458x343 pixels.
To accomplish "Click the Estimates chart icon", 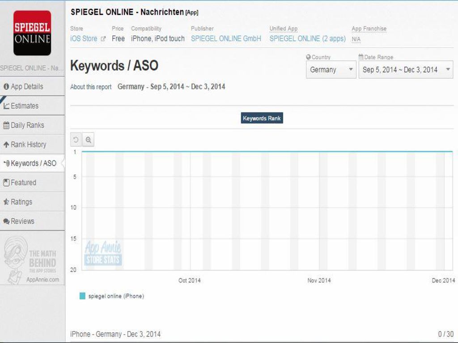I will point(6,106).
